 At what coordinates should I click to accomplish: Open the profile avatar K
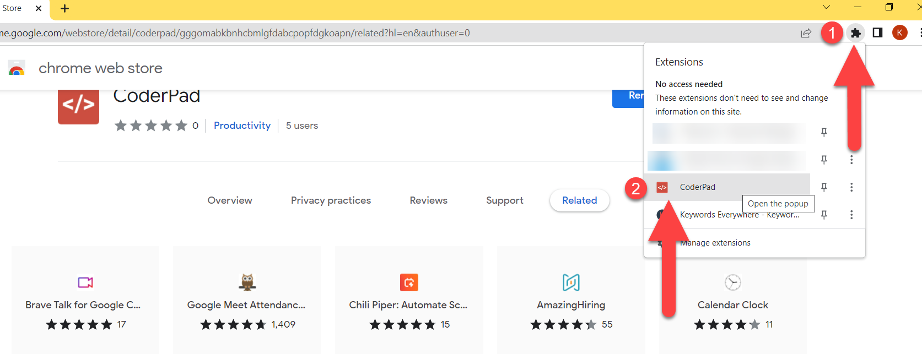click(899, 33)
